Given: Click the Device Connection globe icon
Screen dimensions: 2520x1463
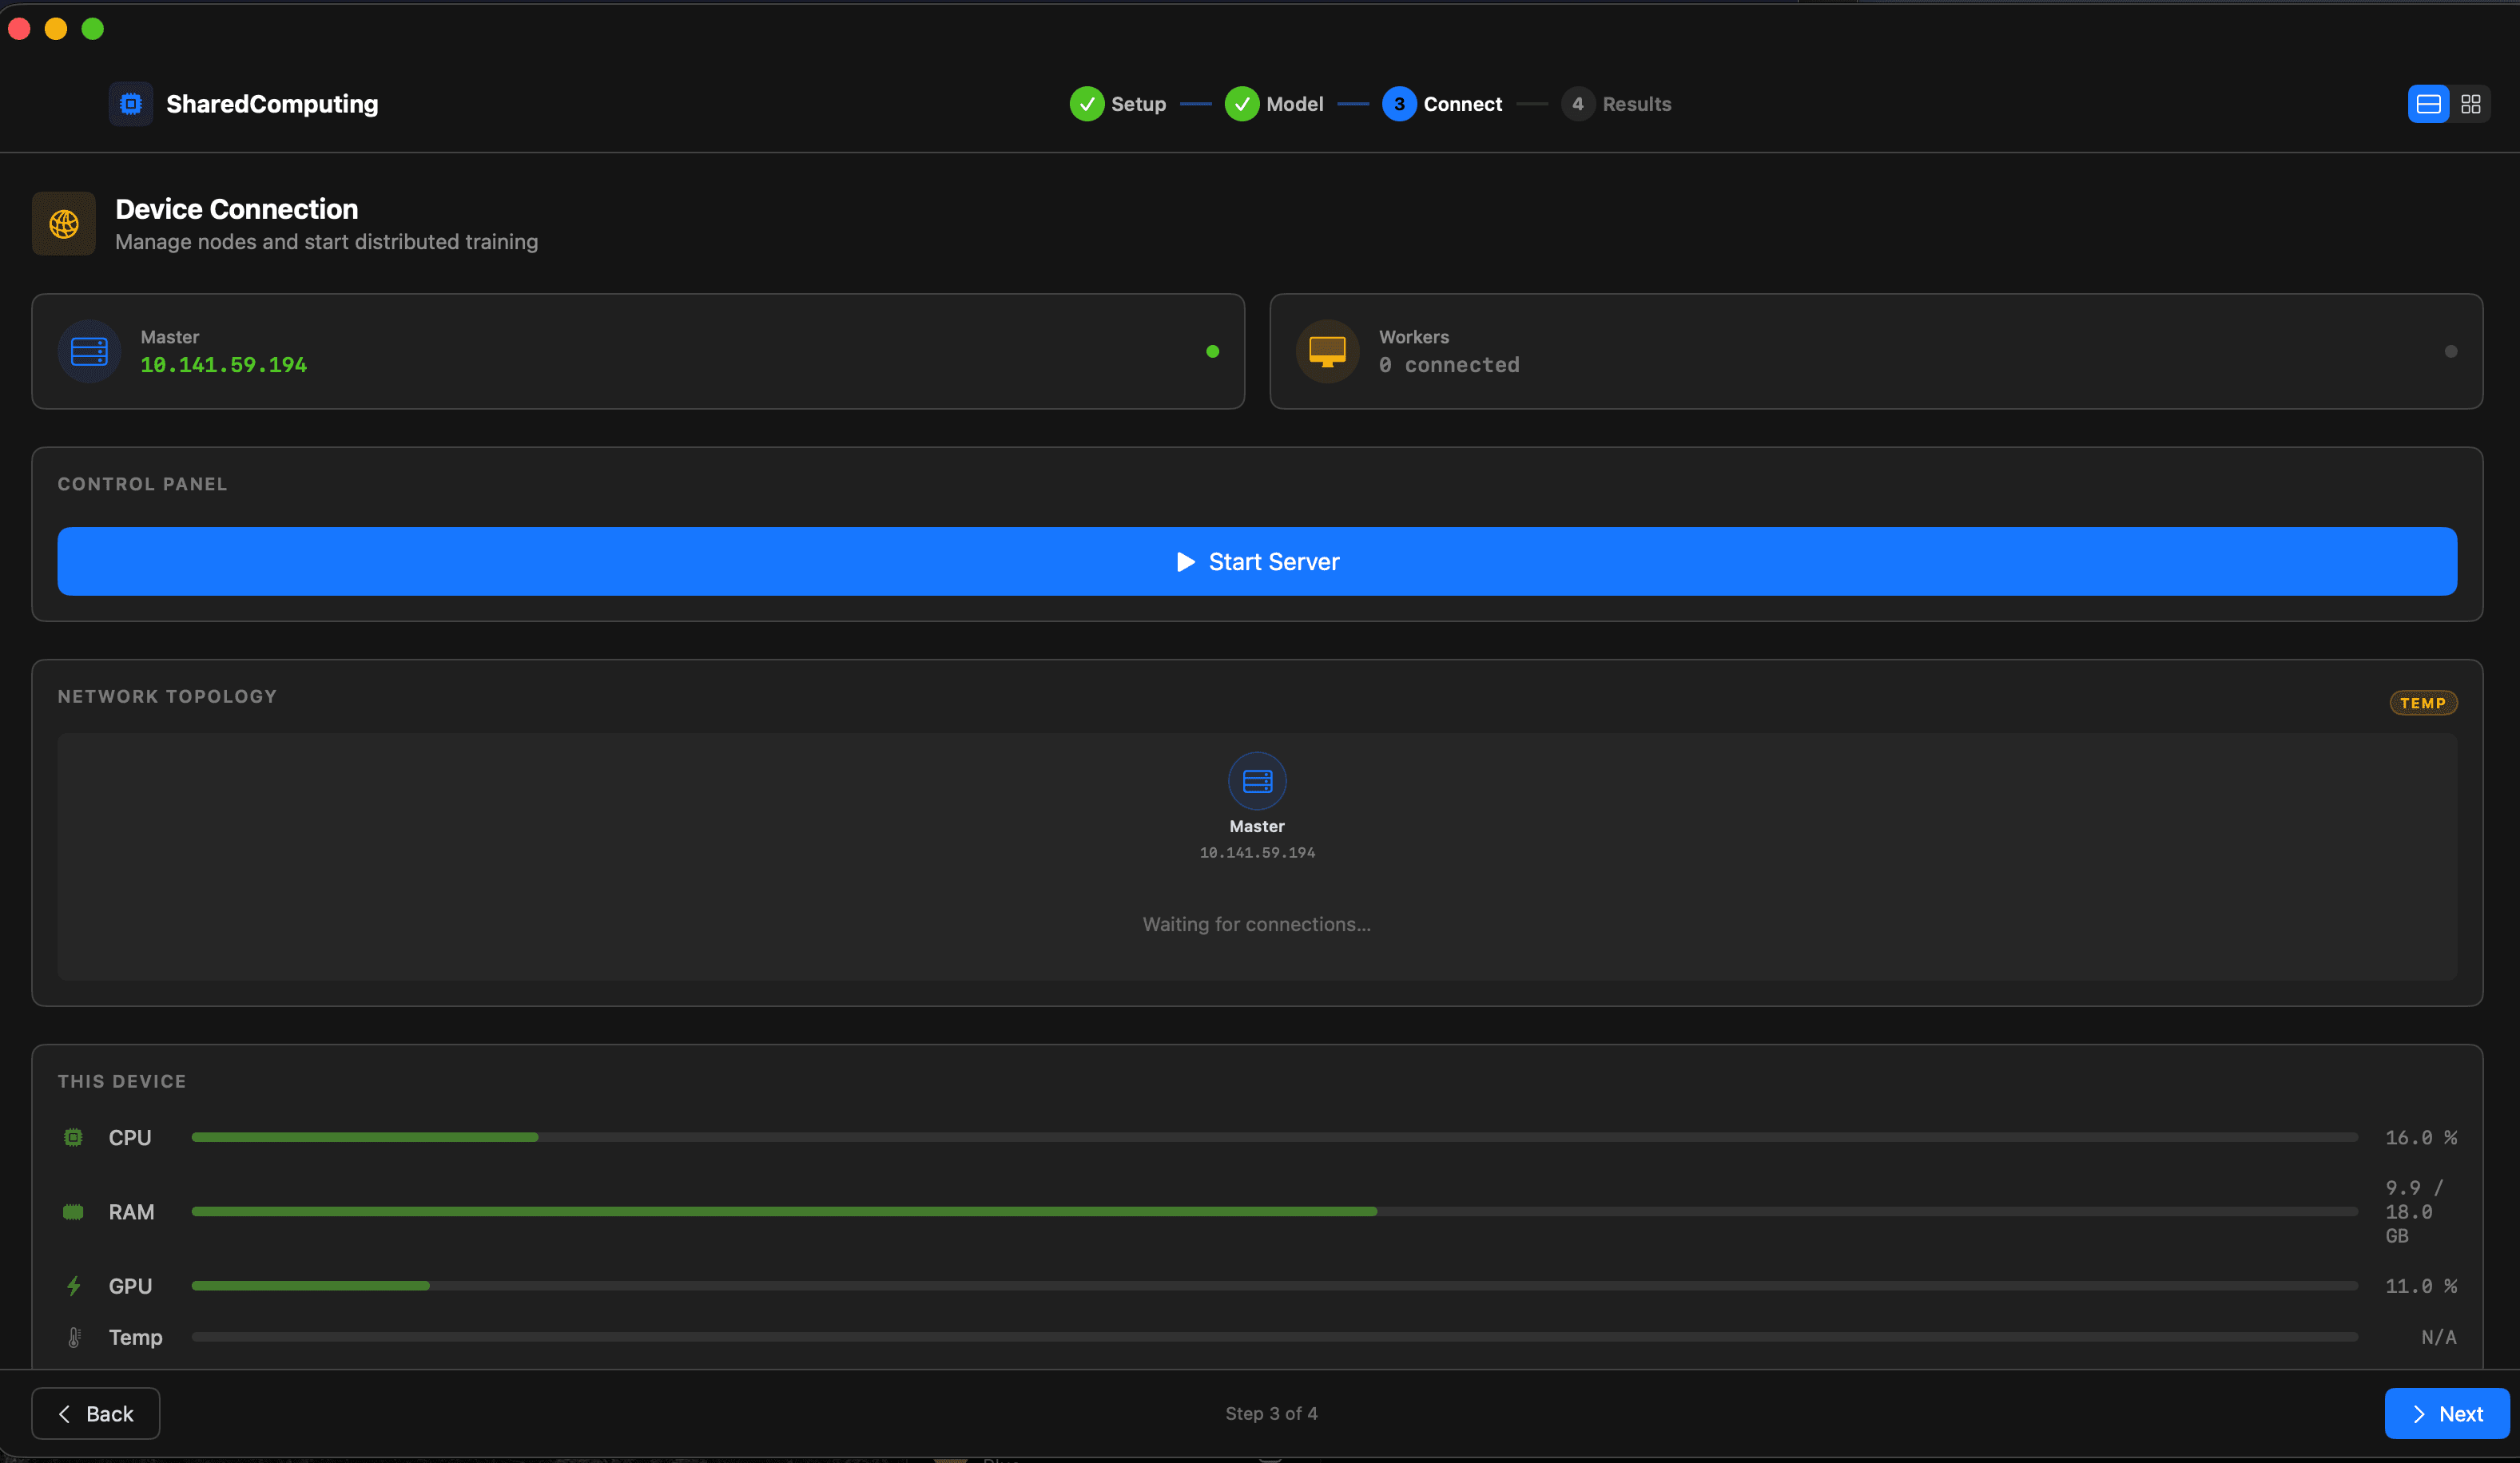Looking at the screenshot, I should pyautogui.click(x=64, y=224).
